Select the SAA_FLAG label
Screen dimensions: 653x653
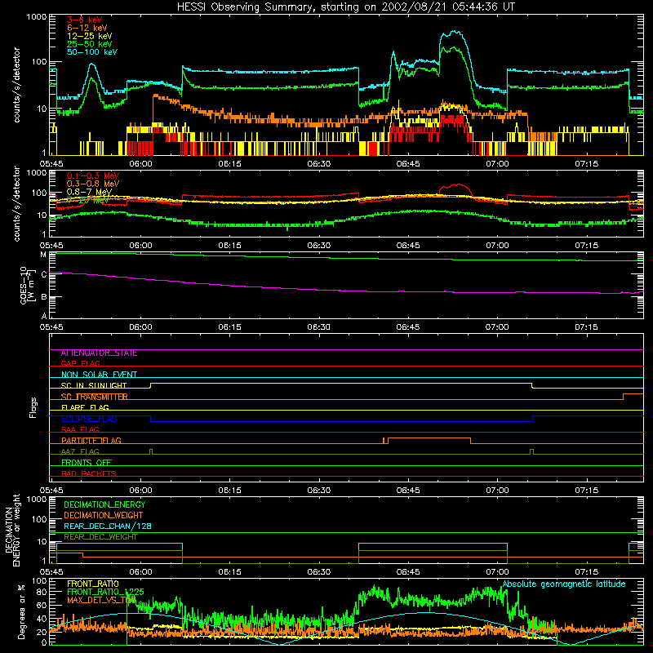click(80, 430)
